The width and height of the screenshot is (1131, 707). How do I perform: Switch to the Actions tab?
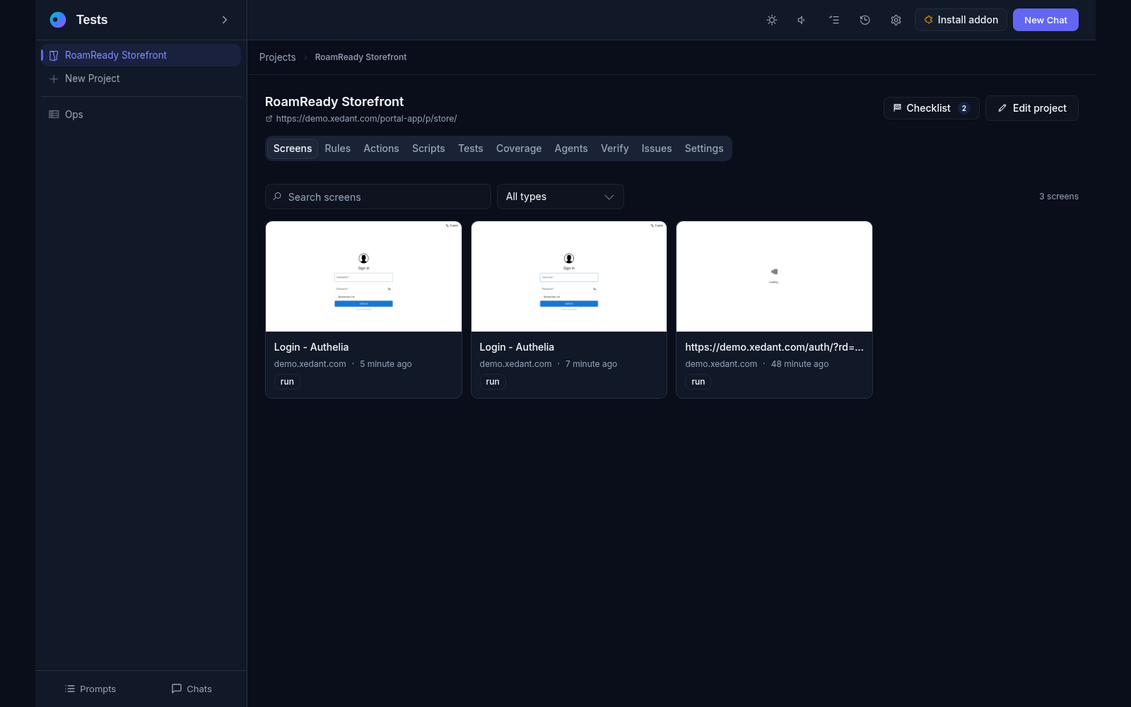[x=381, y=148]
